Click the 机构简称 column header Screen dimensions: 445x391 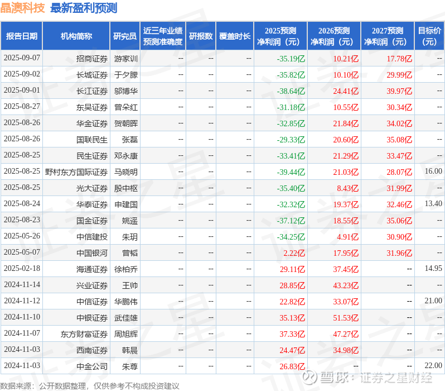(x=76, y=36)
